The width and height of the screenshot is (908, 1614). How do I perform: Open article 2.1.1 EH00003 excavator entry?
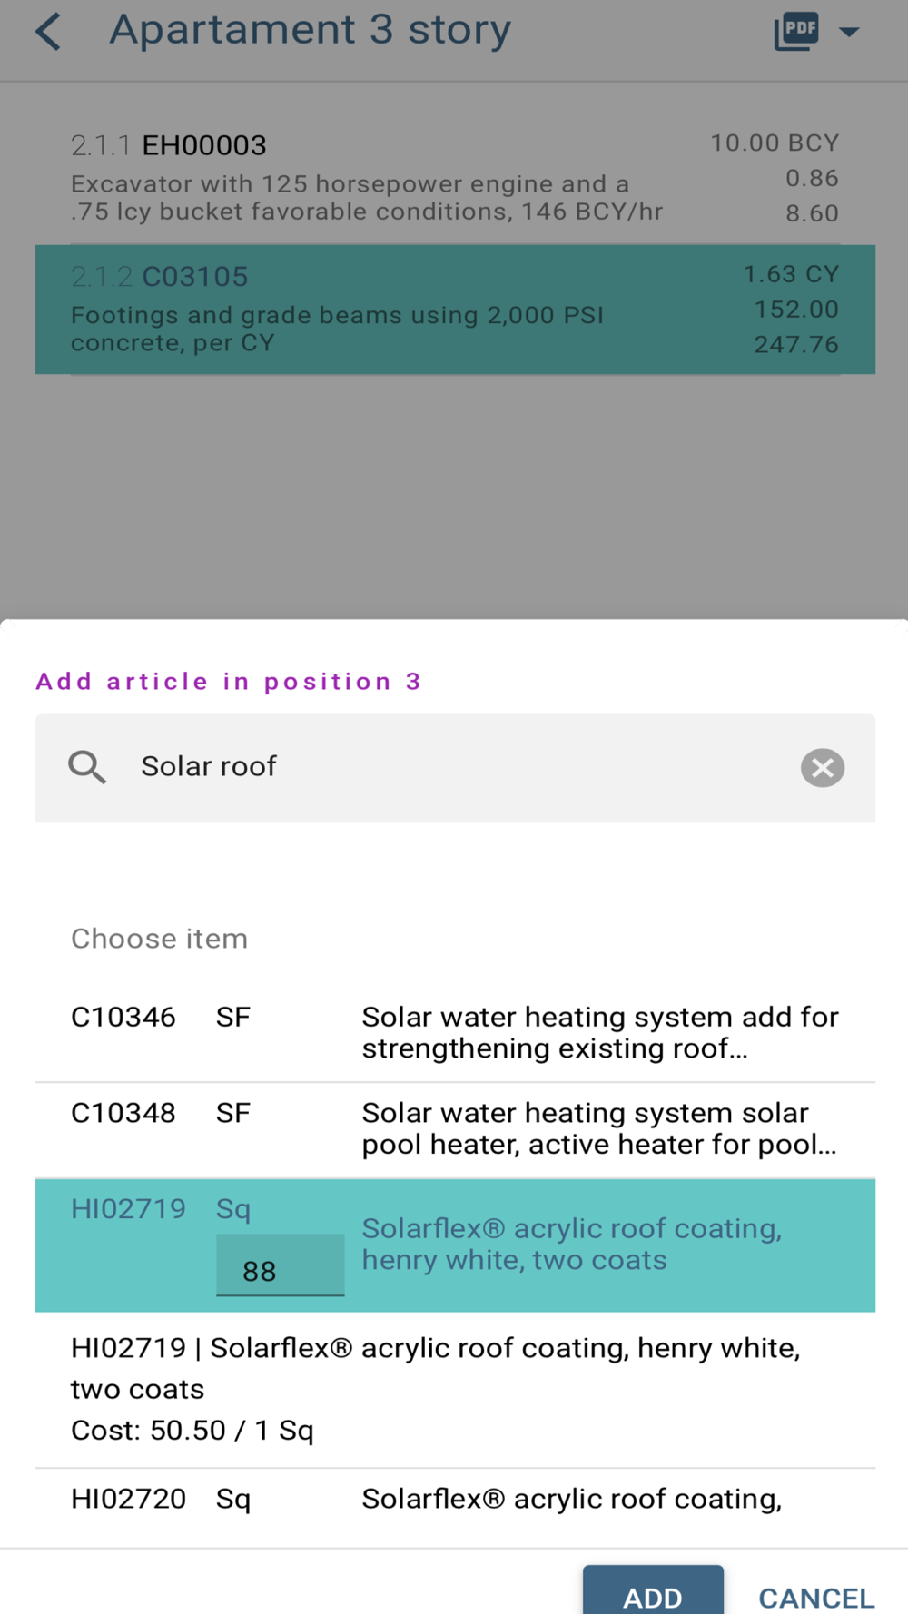pyautogui.click(x=454, y=179)
